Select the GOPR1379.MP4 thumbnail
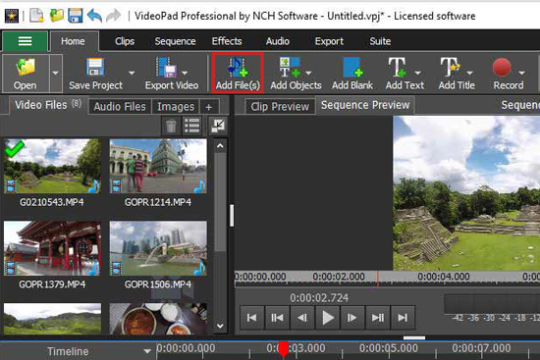 tap(52, 248)
